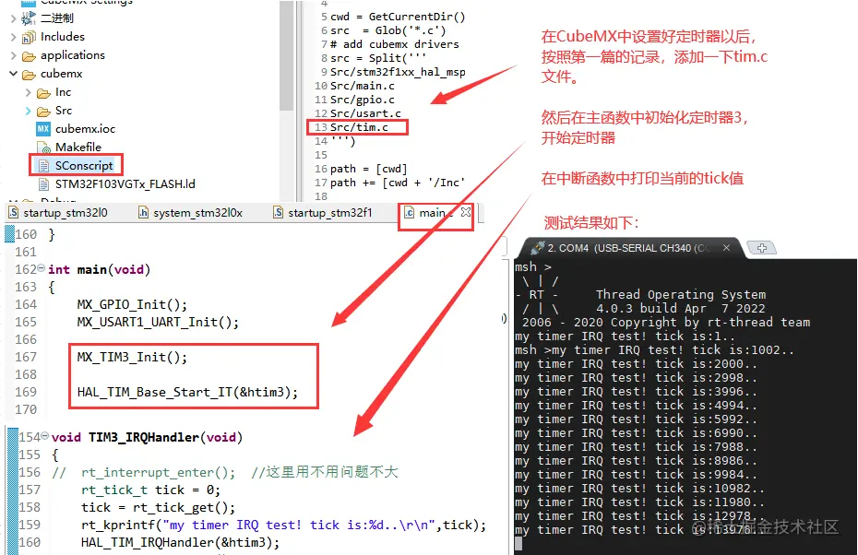
Task: Select STM32F103VGTx_FLASH.ld in the tree
Action: pyautogui.click(x=125, y=184)
